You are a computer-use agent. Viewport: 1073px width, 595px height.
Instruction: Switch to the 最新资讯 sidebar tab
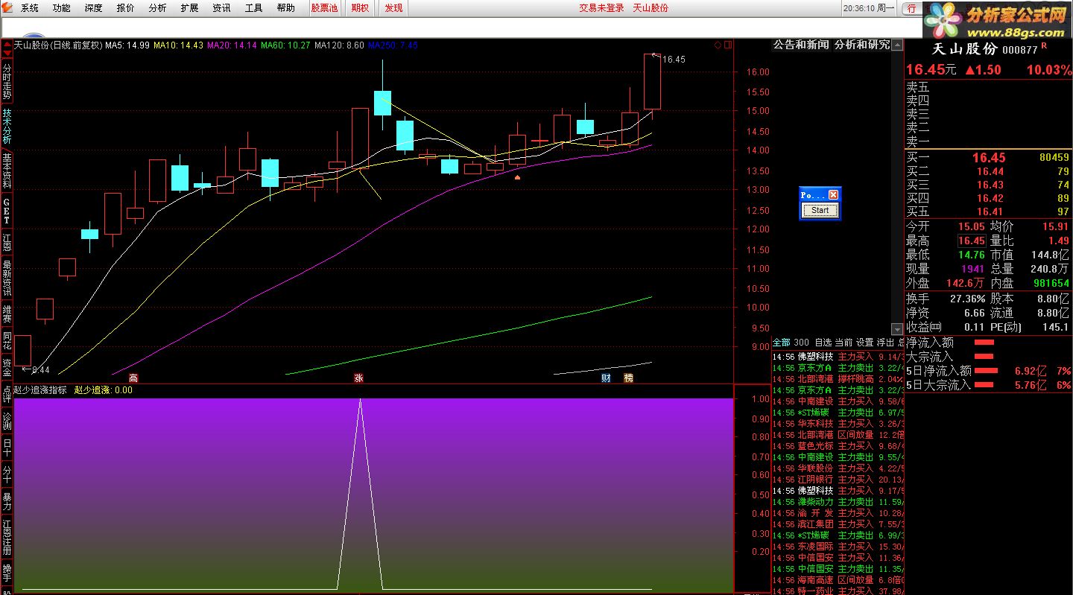coord(7,277)
